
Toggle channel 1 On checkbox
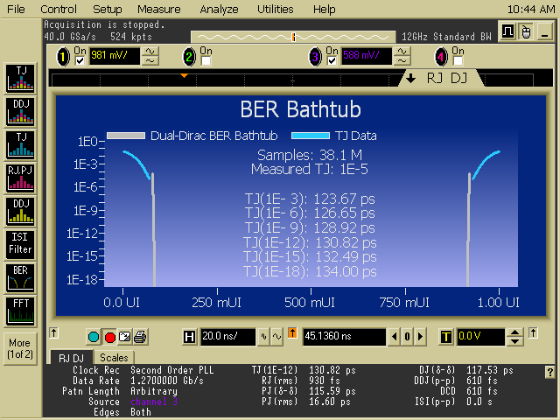tap(80, 60)
